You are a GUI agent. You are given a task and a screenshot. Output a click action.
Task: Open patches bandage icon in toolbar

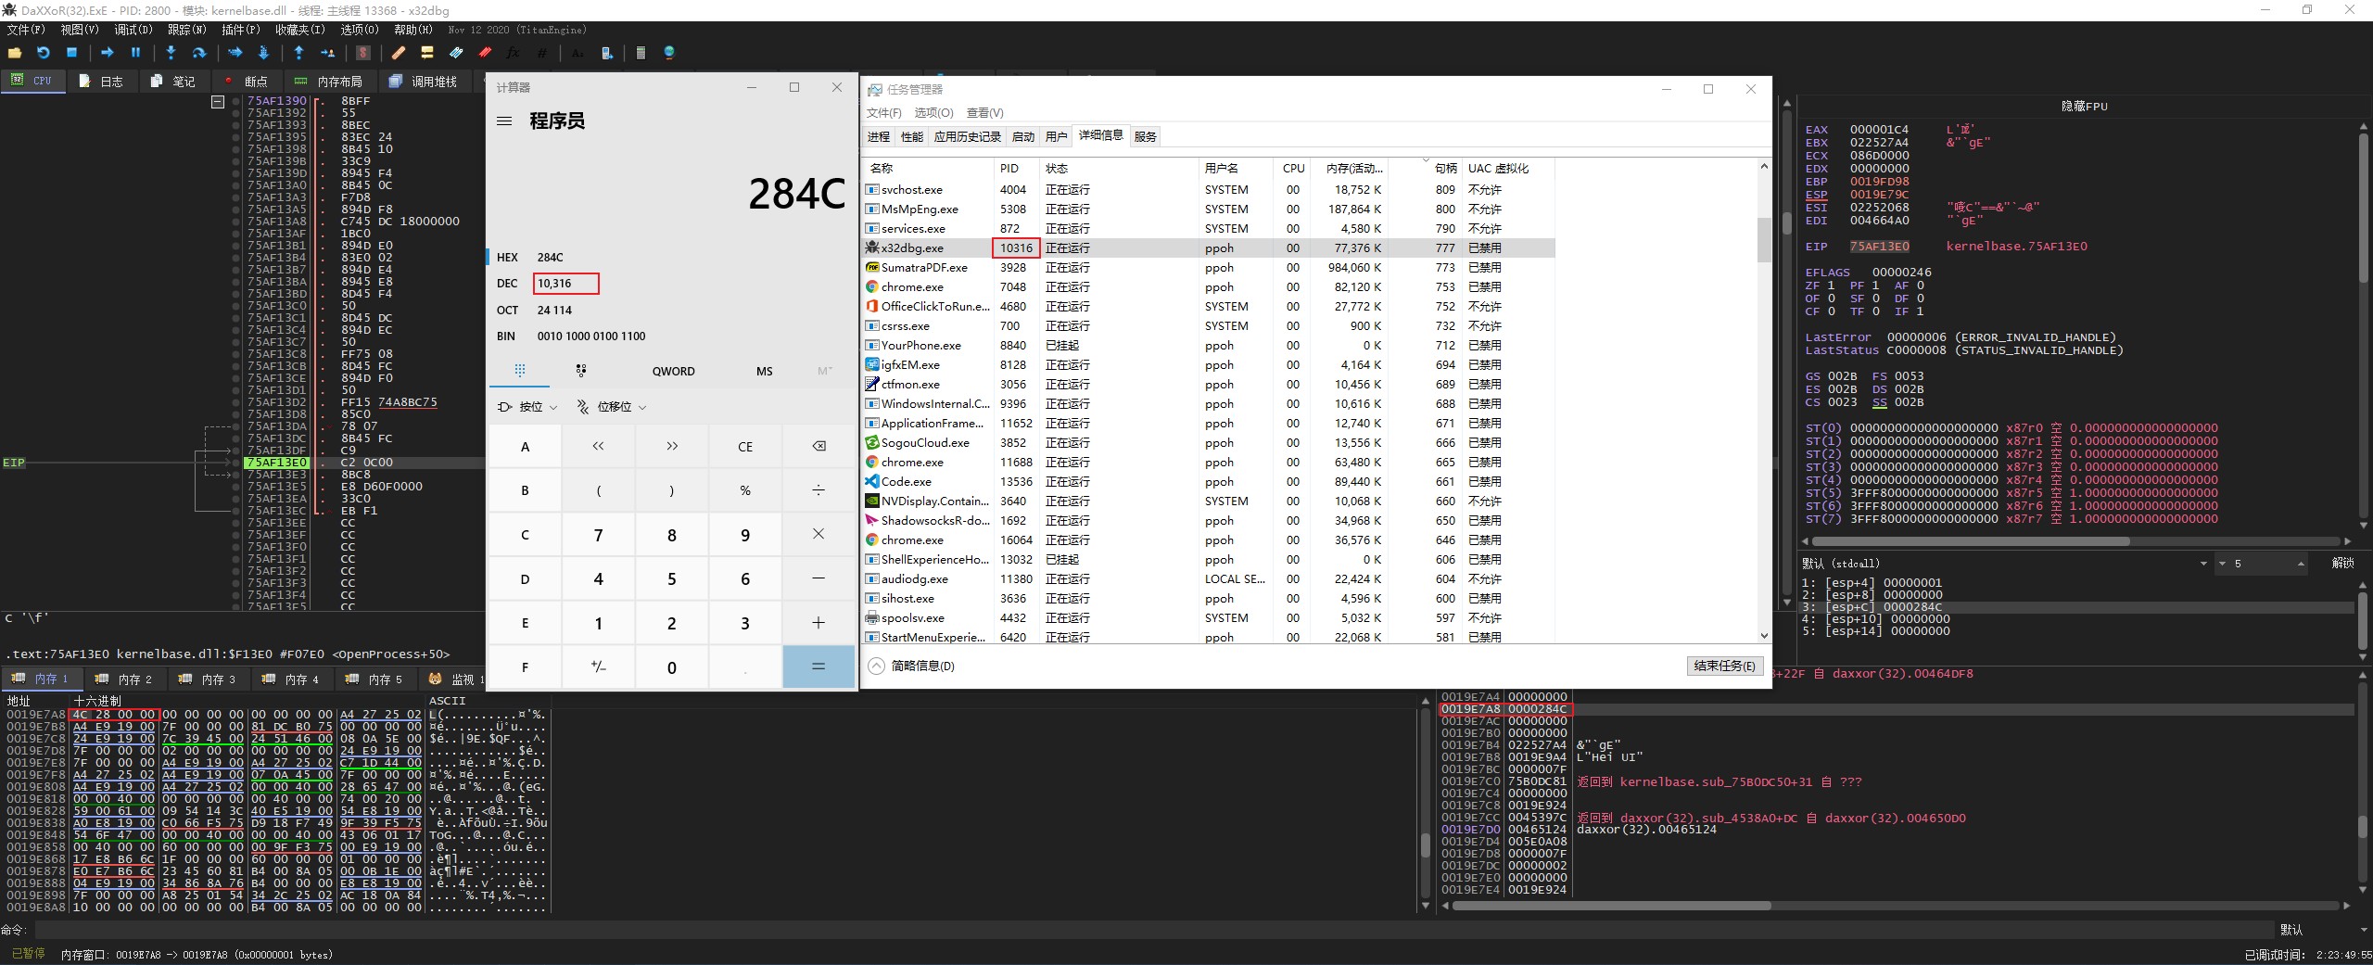click(399, 53)
